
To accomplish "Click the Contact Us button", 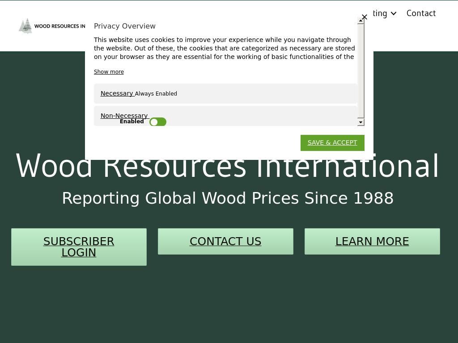I will tap(225, 241).
